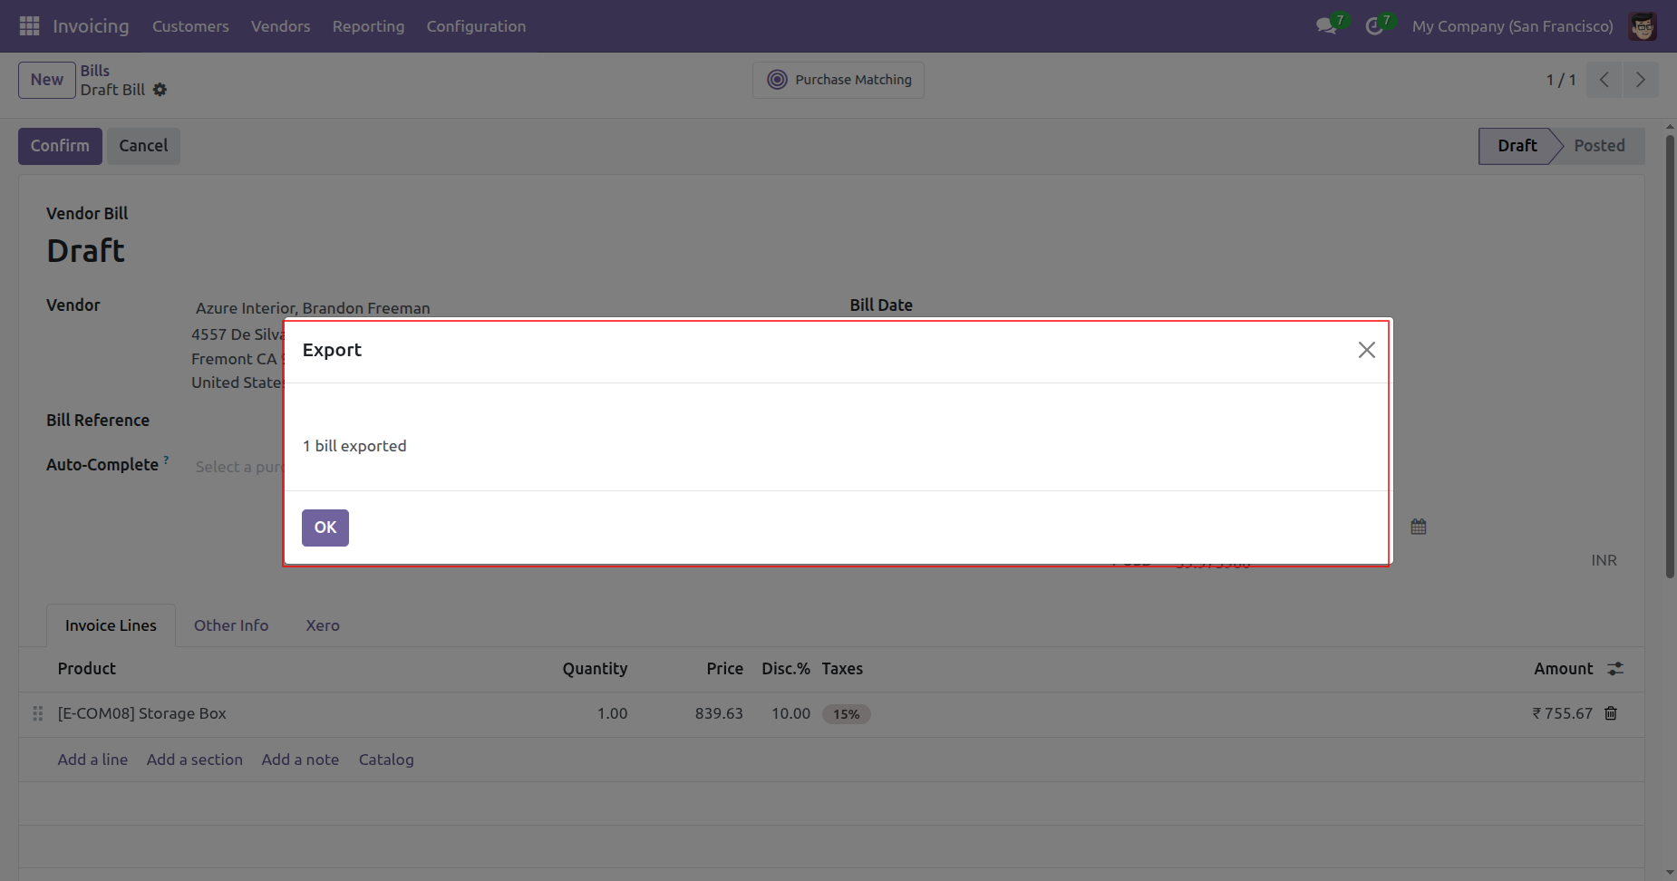Click the Vendor field Azure Interior
This screenshot has height=881, width=1677.
pyautogui.click(x=313, y=308)
